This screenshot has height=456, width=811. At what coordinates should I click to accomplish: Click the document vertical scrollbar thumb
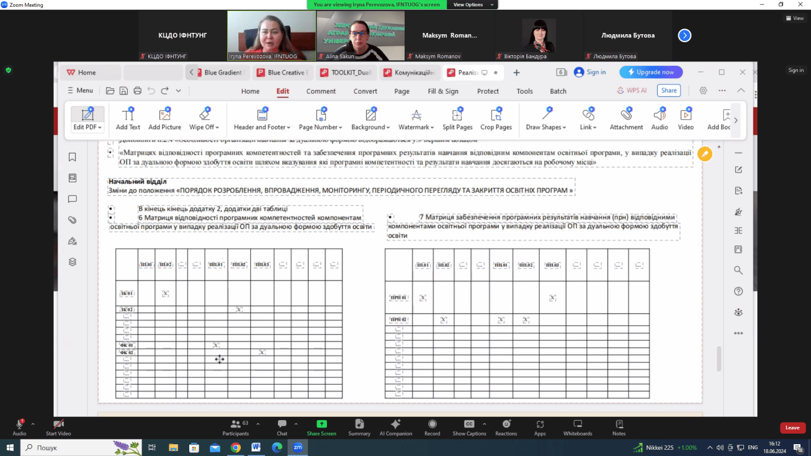tap(719, 359)
